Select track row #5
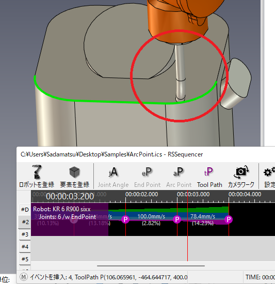275x284 pixels. pyautogui.click(x=25, y=259)
